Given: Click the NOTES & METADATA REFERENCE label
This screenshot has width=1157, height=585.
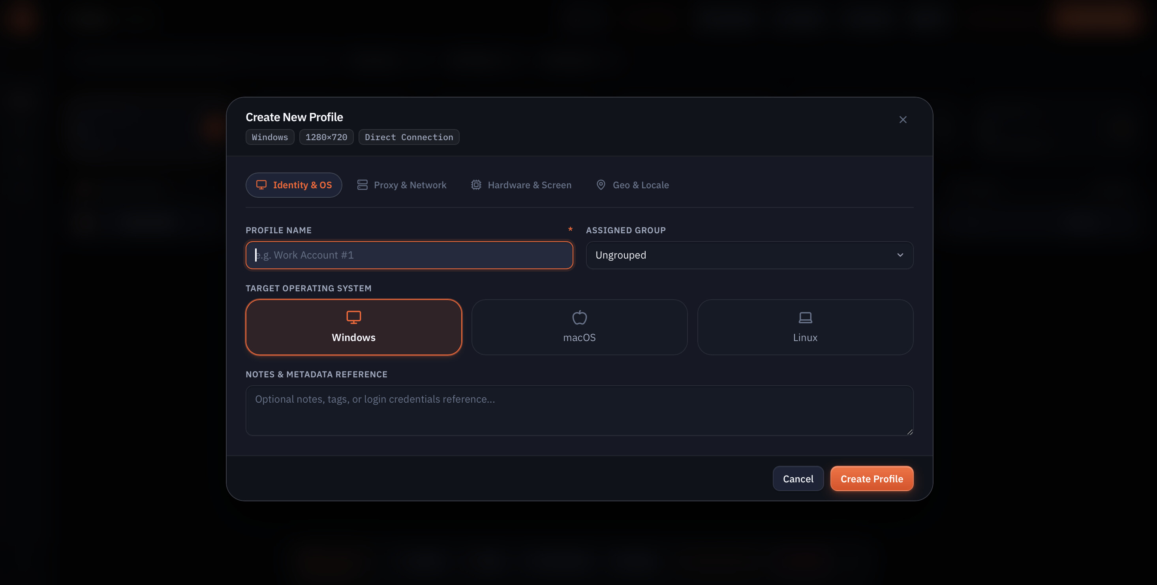Looking at the screenshot, I should coord(316,375).
